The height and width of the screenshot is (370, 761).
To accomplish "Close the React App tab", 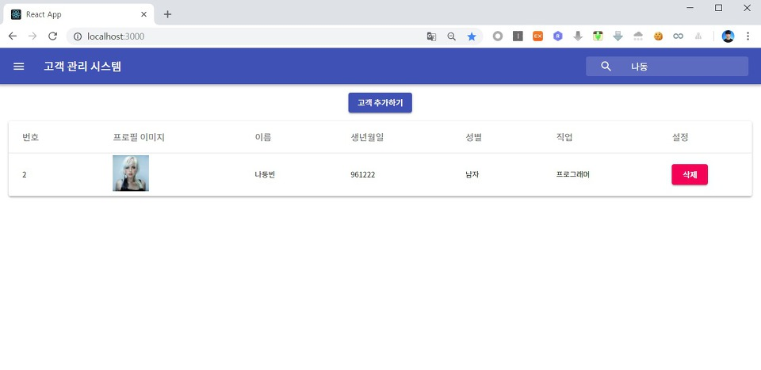I will click(x=143, y=14).
